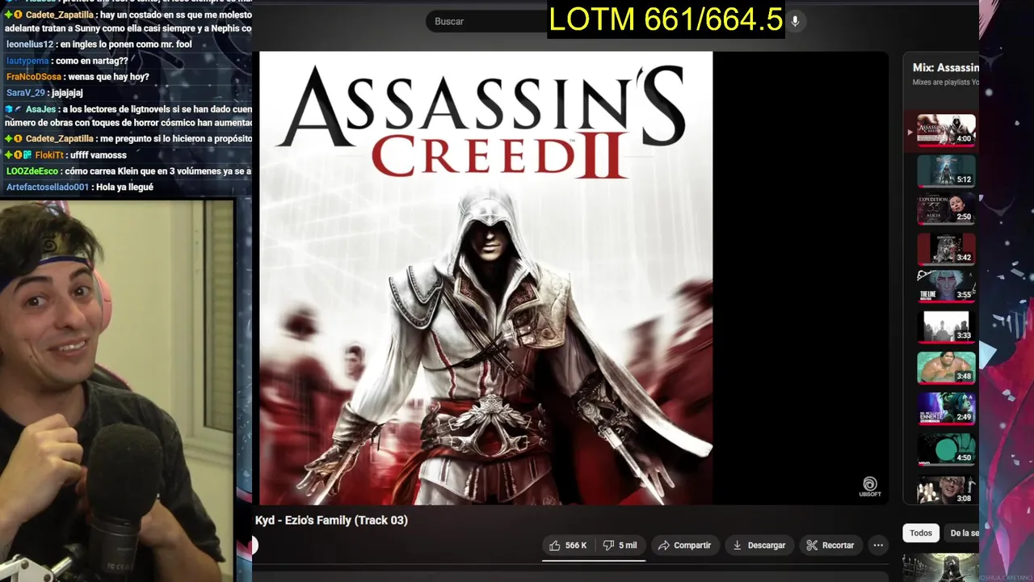This screenshot has width=1034, height=582.
Task: Select the 'De la se...' filter chip
Action: click(962, 533)
